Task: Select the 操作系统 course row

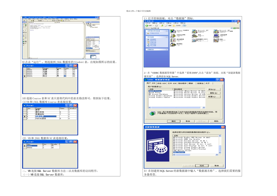Action: click(x=50, y=112)
